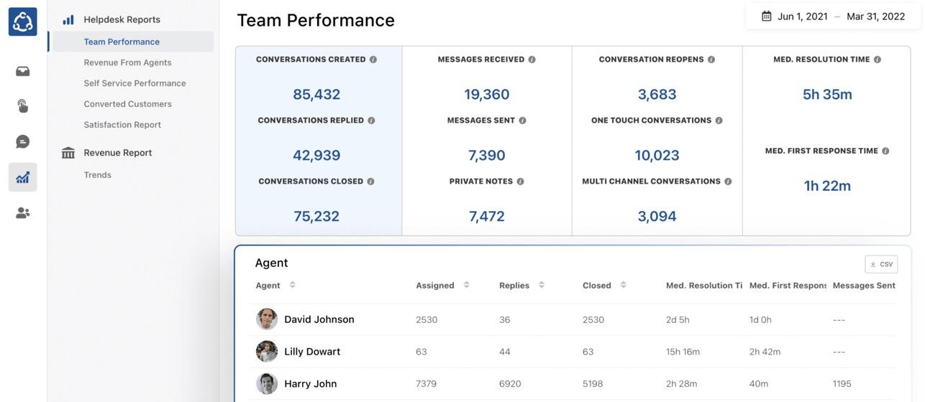The image size is (925, 402).
Task: Go to Satisfaction Report
Action: [x=122, y=125]
